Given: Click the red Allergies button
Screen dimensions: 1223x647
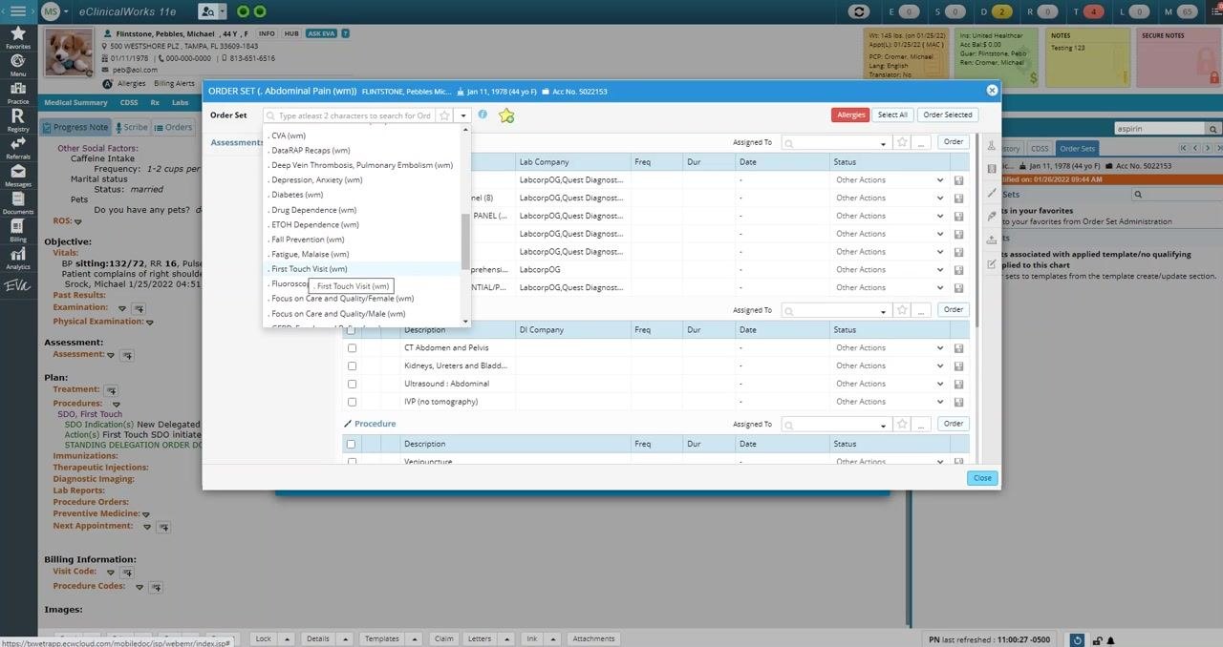Looking at the screenshot, I should 850,115.
